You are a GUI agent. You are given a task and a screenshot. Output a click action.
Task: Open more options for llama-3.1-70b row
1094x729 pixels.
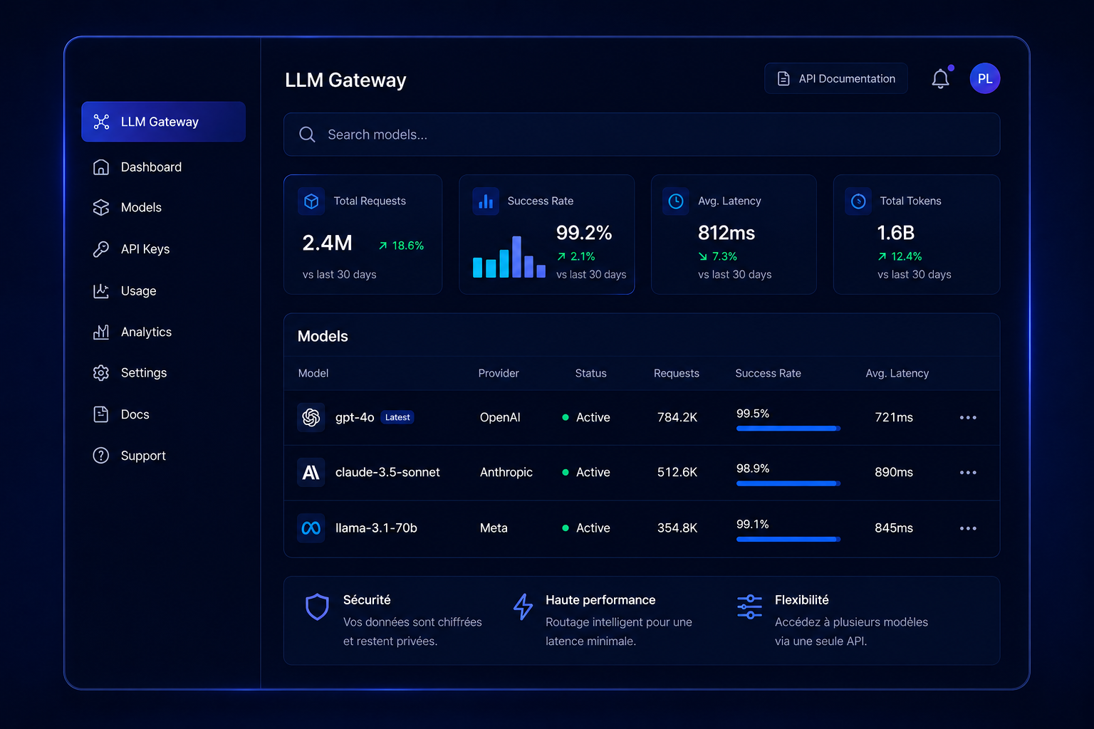point(968,528)
